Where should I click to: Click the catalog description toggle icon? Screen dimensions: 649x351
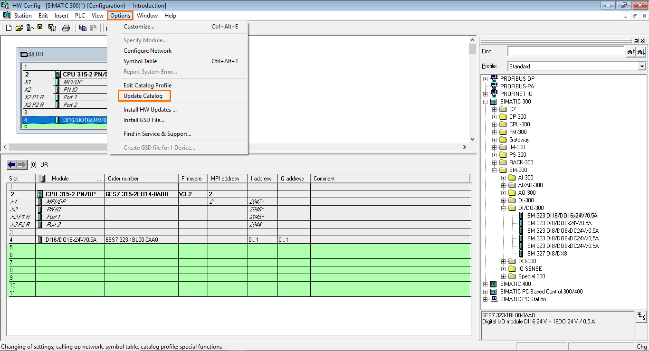[x=641, y=316]
